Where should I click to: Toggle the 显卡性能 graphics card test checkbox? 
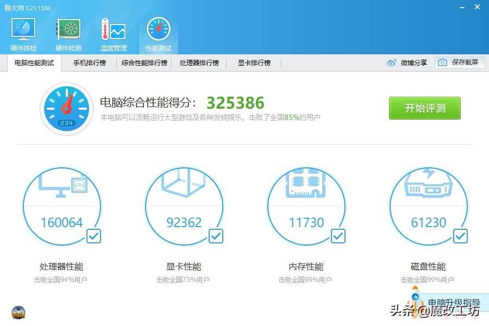pyautogui.click(x=216, y=236)
